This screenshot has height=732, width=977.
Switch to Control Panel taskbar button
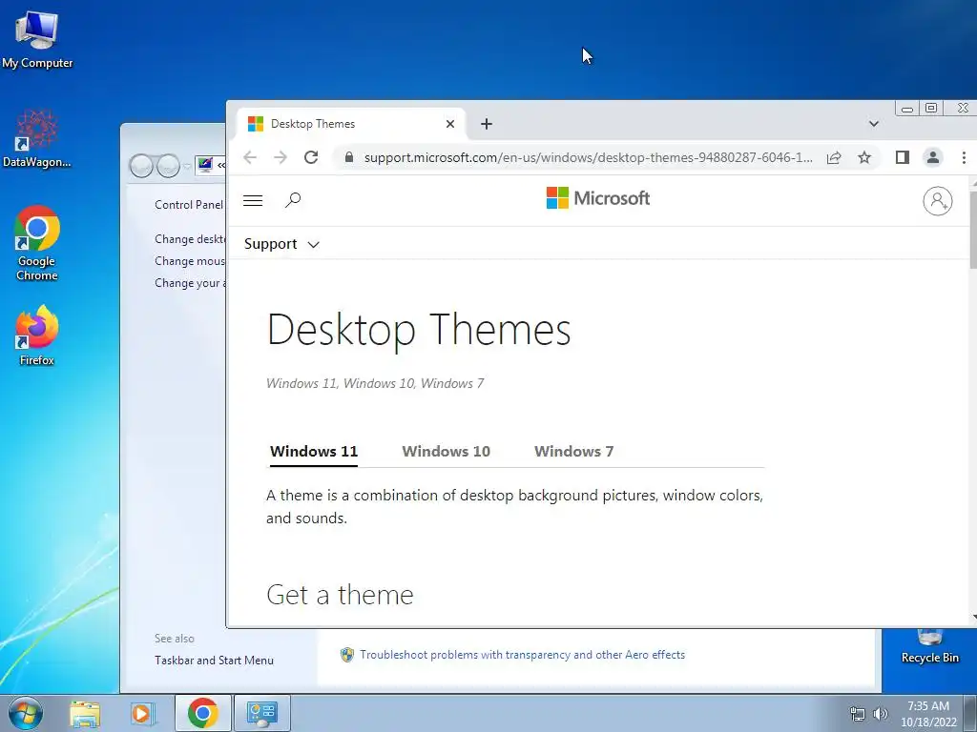click(x=261, y=713)
